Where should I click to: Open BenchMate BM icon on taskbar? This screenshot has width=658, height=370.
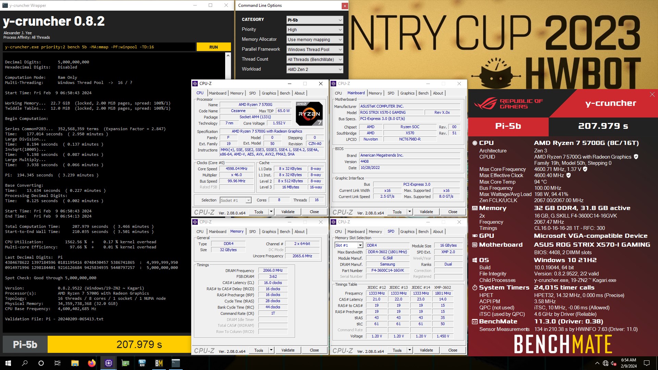(x=159, y=363)
